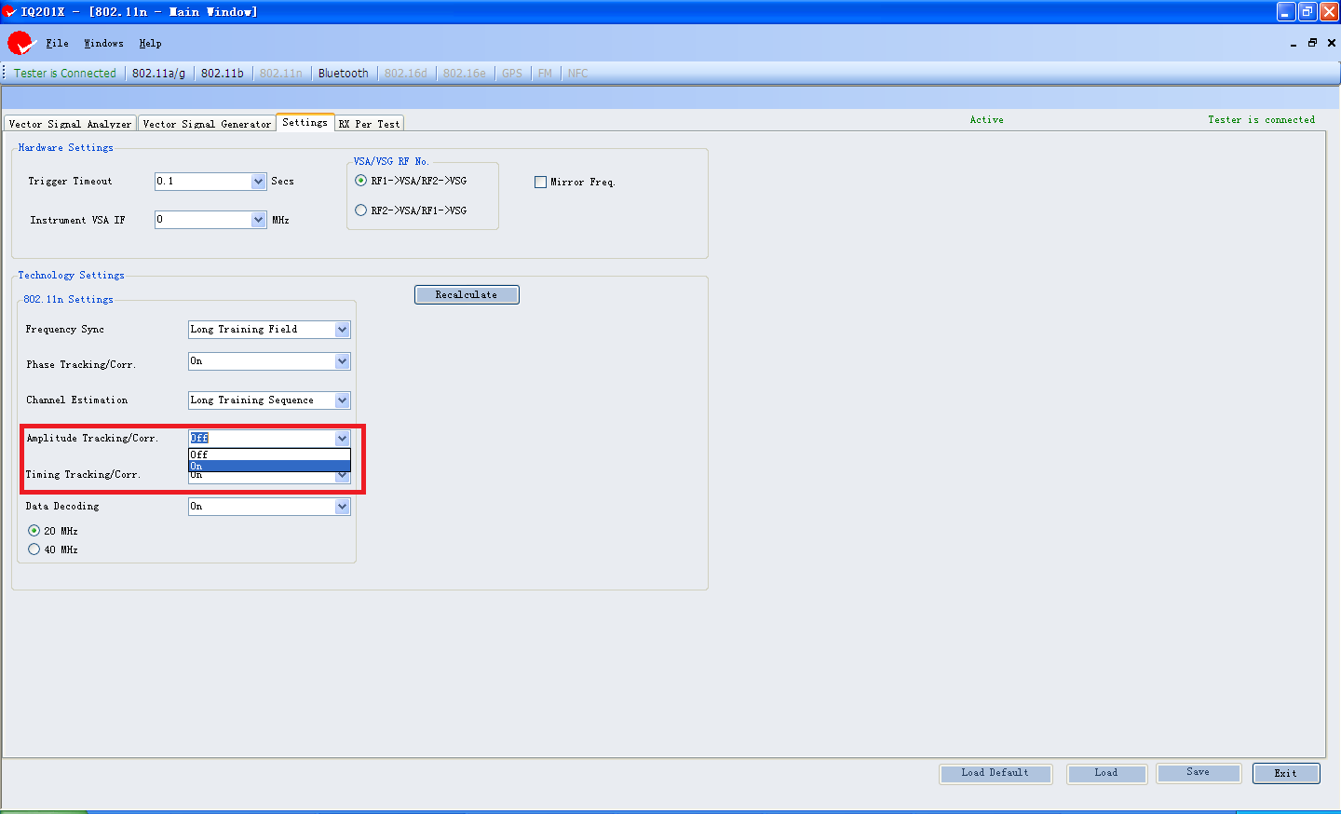Click the Exit button
The image size is (1341, 814).
[1286, 773]
